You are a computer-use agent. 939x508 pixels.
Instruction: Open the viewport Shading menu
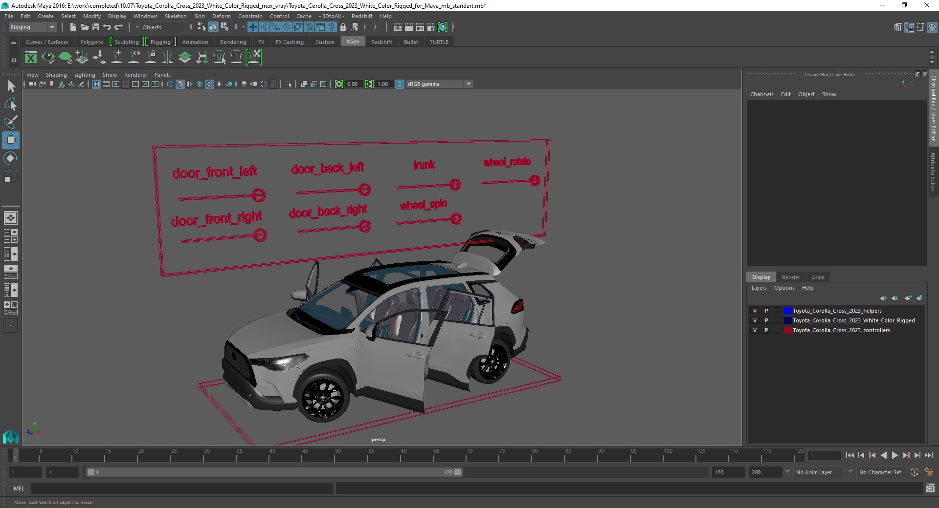click(x=56, y=75)
